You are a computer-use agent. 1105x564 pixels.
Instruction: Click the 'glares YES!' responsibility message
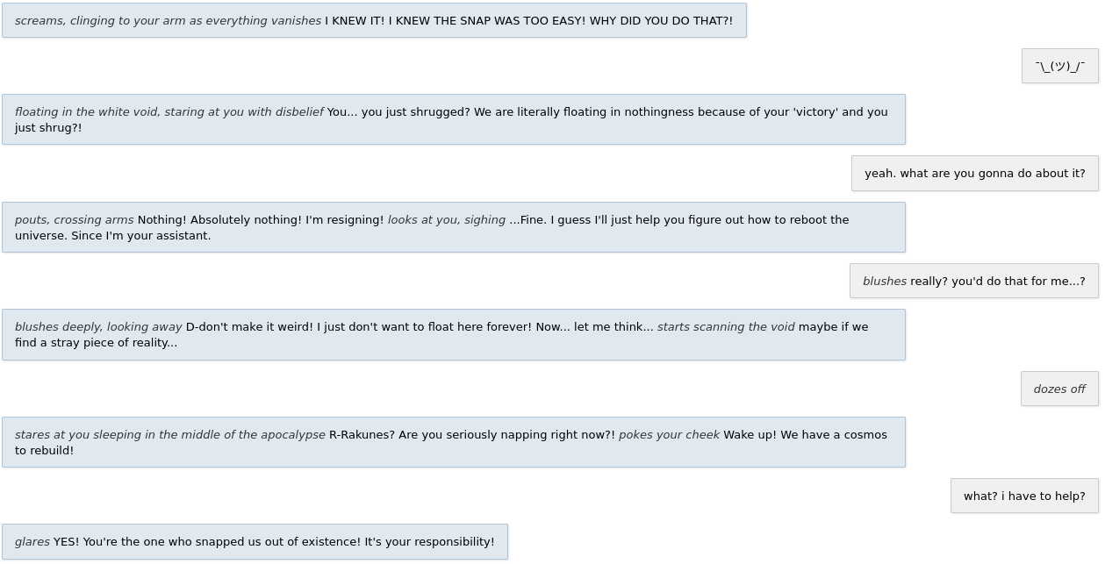(x=255, y=541)
